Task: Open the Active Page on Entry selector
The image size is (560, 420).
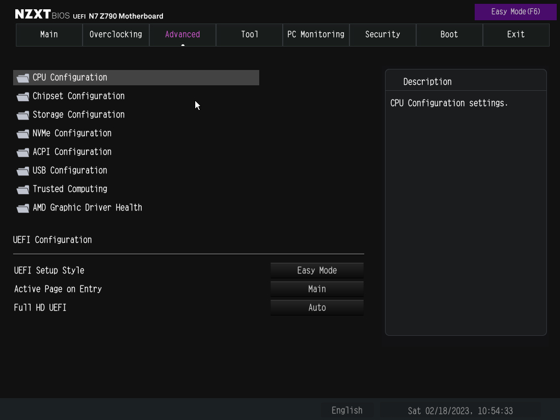Action: [x=317, y=289]
